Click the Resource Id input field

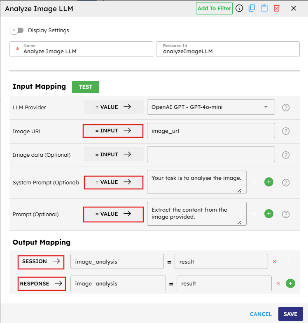[x=228, y=51]
